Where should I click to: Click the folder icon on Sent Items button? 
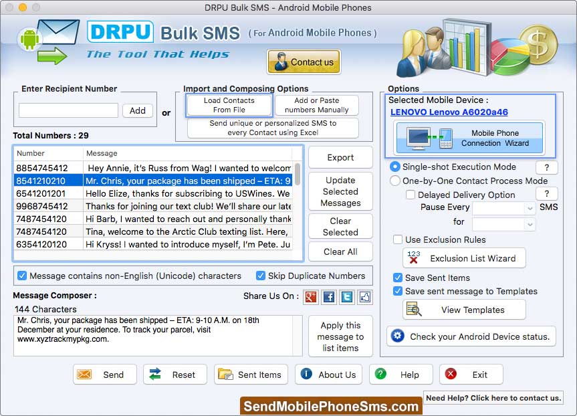[x=225, y=375]
